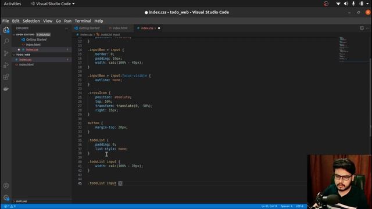Open index.html in the TODO_WEB folder

(26, 64)
